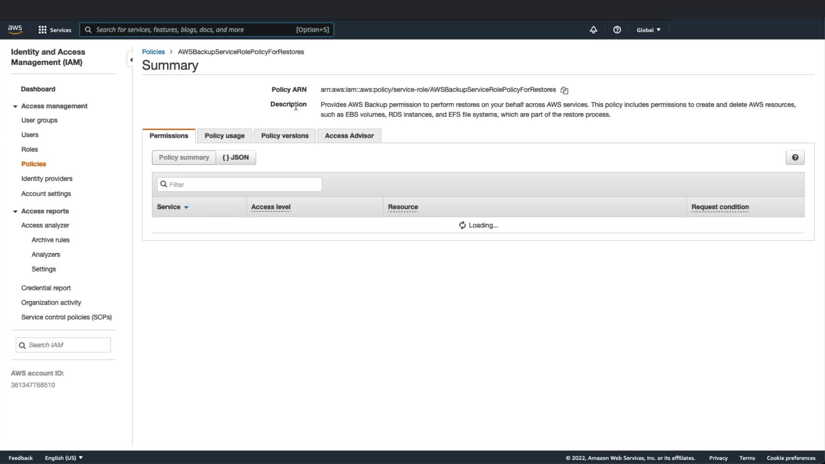Image resolution: width=825 pixels, height=464 pixels.
Task: Open the Services grid menu icon
Action: point(43,30)
